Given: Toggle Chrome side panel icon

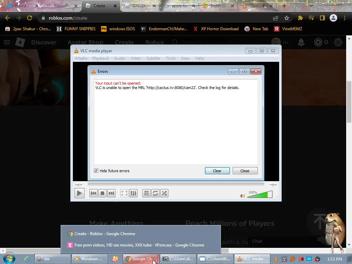Looking at the screenshot, I should pyautogui.click(x=322, y=18).
